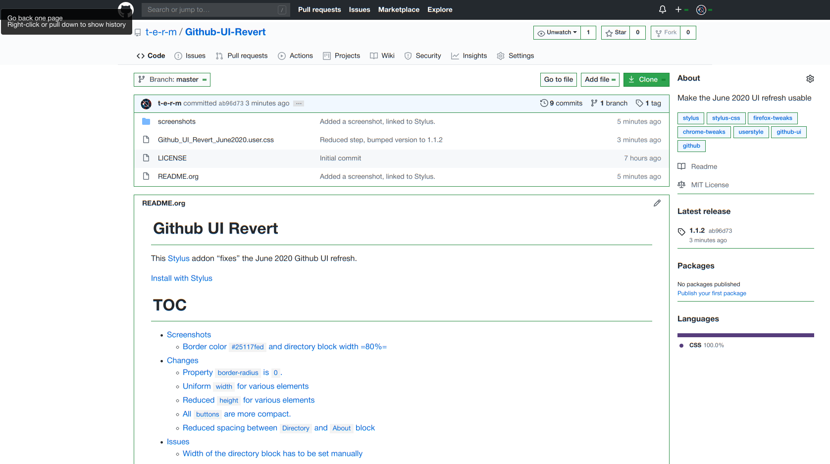Select the github-ui topic tag
The width and height of the screenshot is (830, 464).
pyautogui.click(x=789, y=132)
